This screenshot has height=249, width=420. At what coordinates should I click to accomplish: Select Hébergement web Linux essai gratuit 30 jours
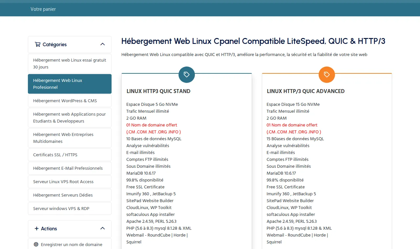[70, 64]
